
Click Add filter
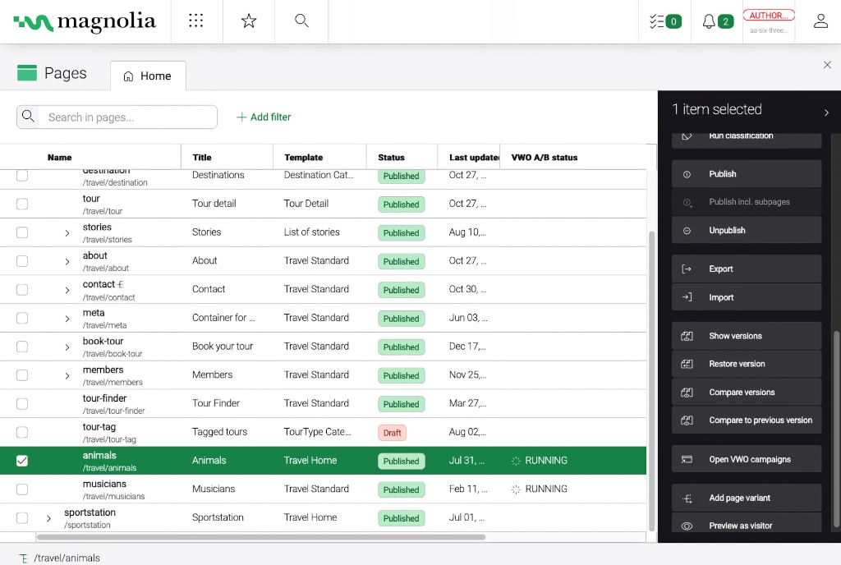tap(264, 117)
